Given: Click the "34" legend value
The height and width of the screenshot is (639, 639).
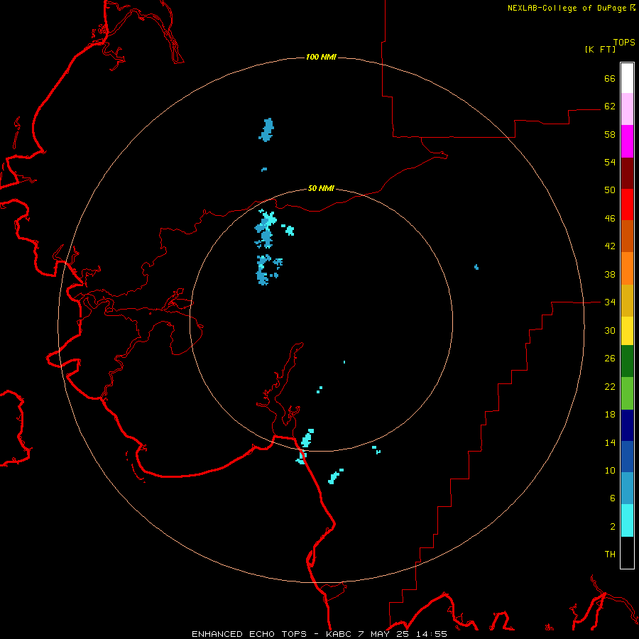Looking at the screenshot, I should click(610, 302).
